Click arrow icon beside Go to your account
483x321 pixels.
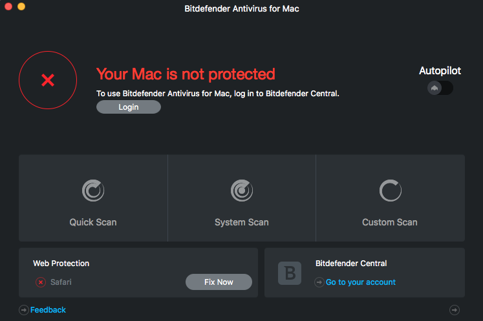[319, 282]
